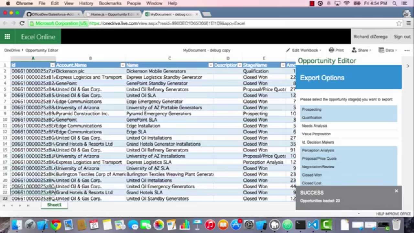
Task: Open the StageName column filter dropdown
Action: 282,65
